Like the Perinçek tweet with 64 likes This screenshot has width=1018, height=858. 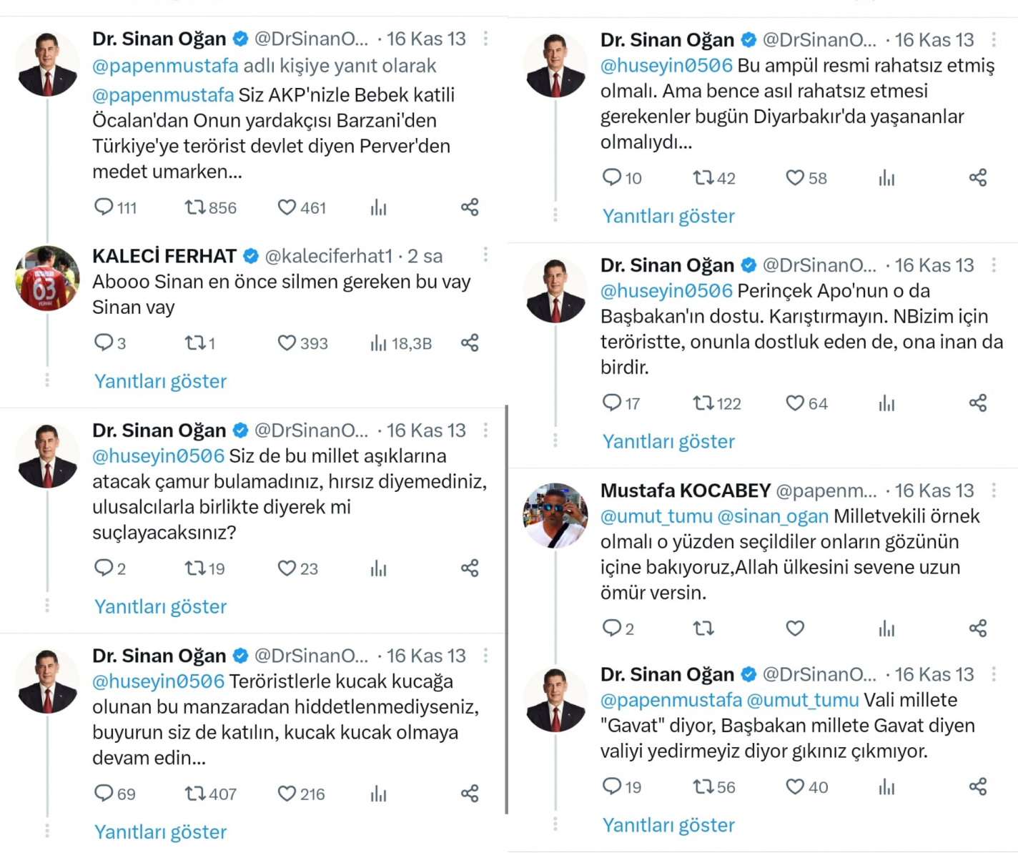795,403
